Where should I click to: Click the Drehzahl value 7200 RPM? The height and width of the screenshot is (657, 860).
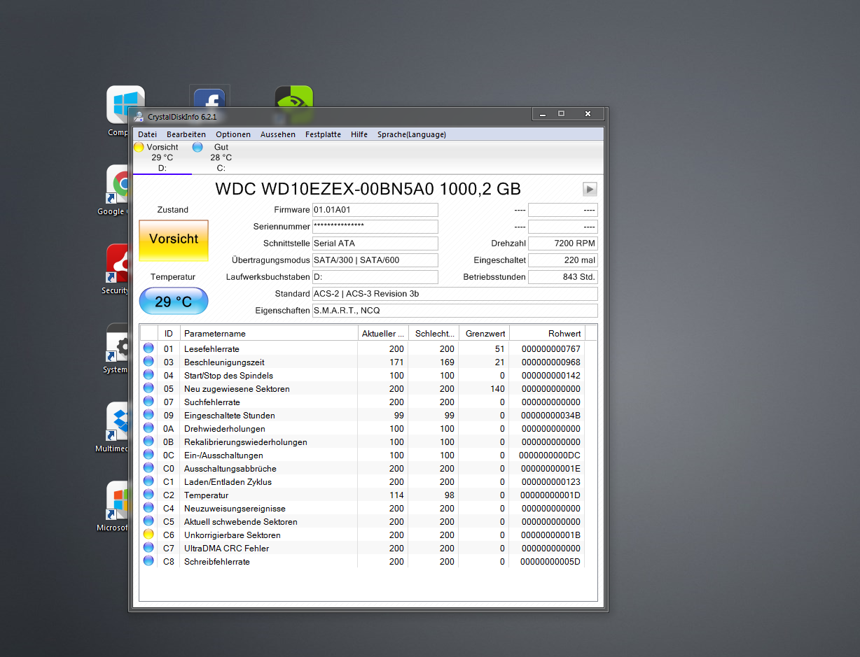[563, 243]
